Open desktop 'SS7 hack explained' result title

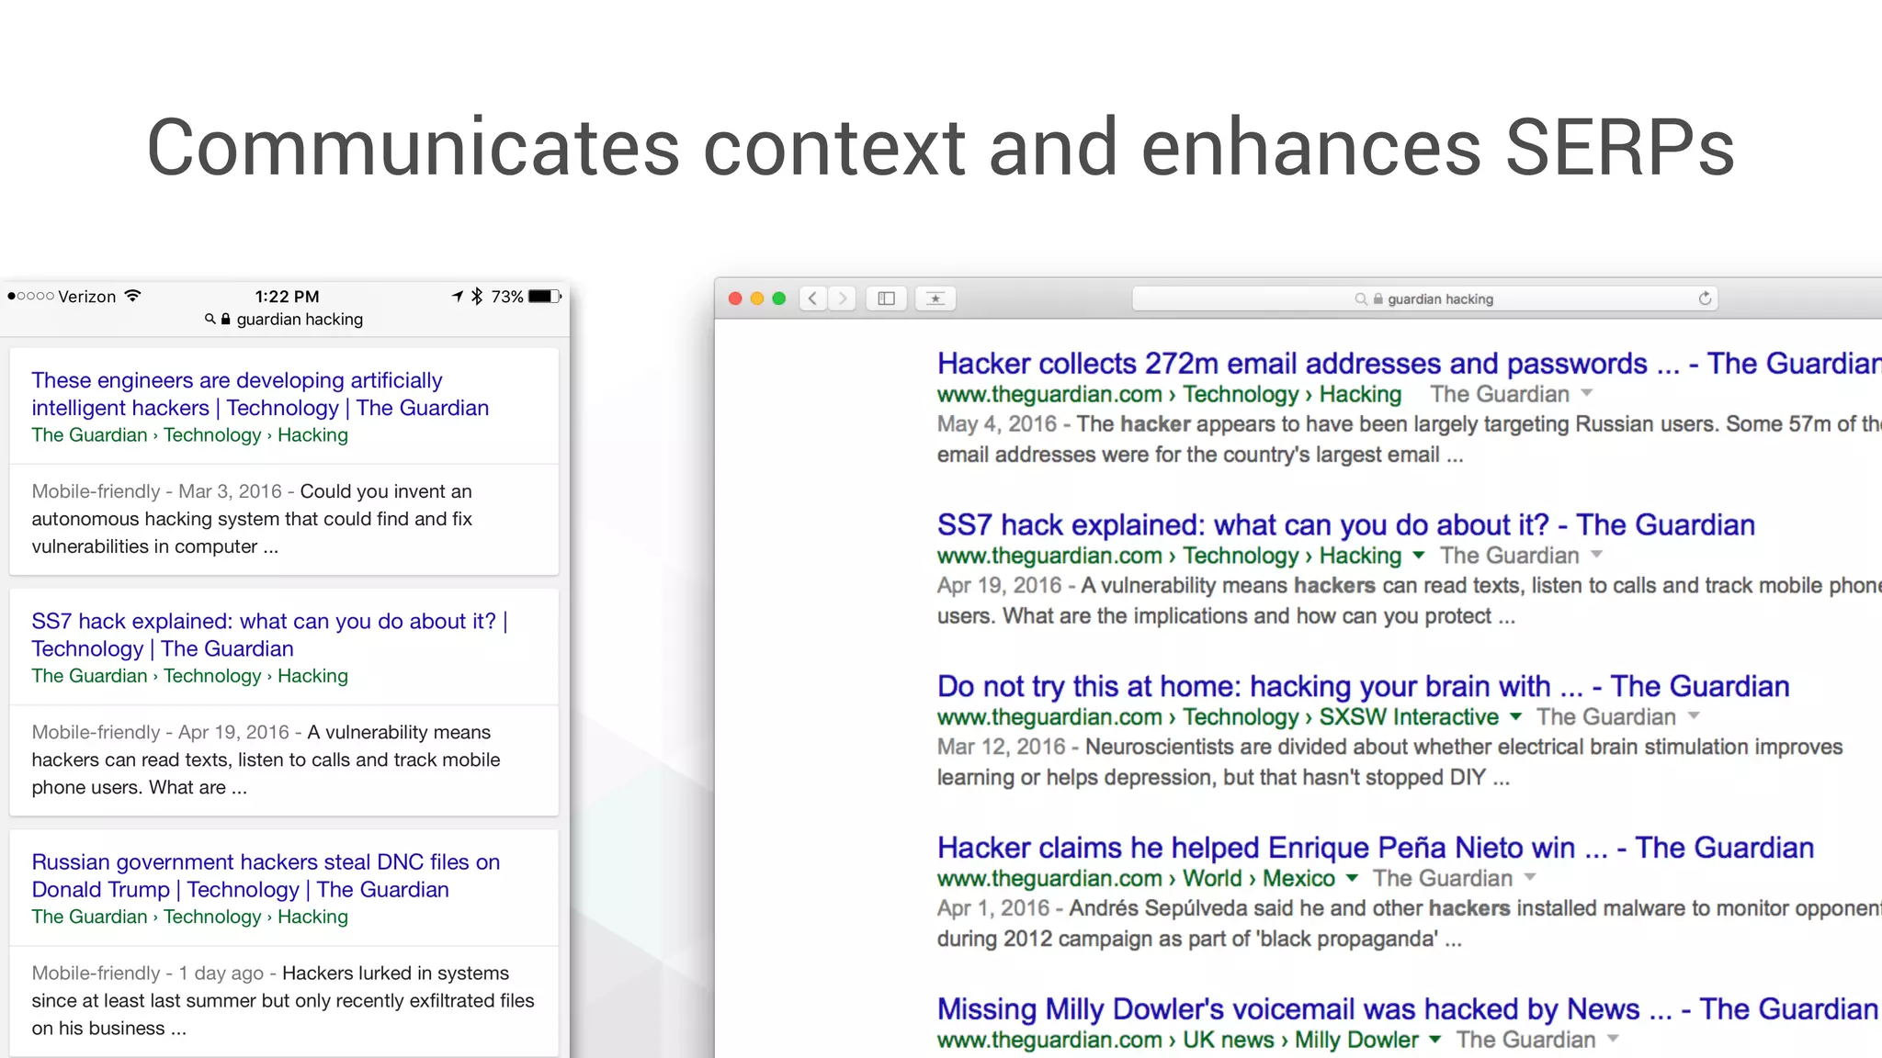pos(1346,525)
